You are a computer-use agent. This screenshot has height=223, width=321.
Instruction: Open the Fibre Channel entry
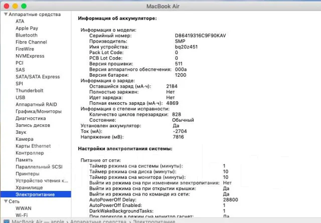(31, 42)
